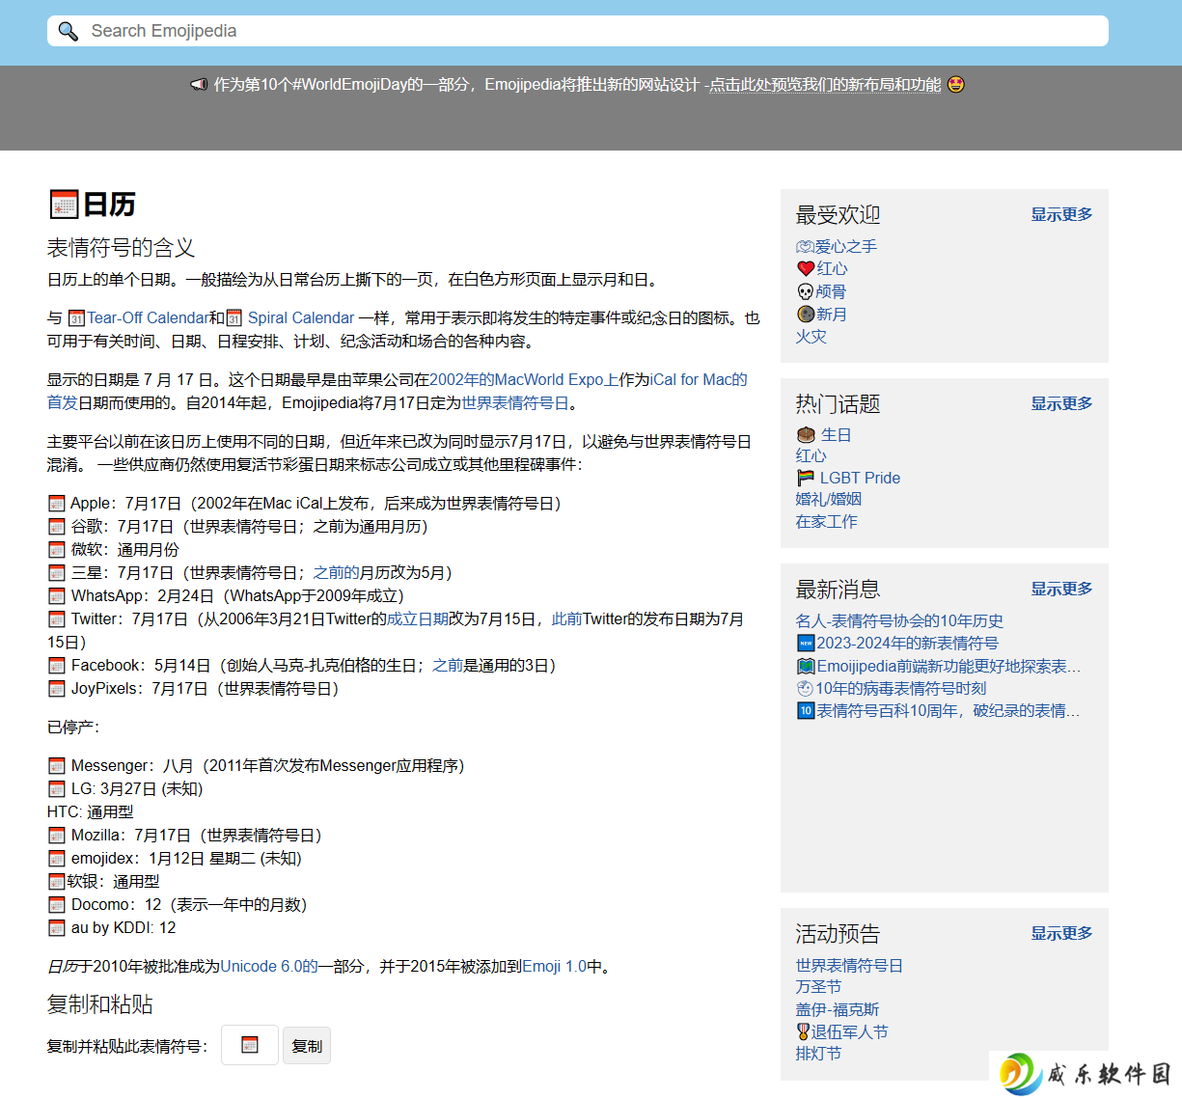Click the NEW badge icon beside 2023-2024年的新表情符号
1182x1099 pixels.
tap(806, 644)
